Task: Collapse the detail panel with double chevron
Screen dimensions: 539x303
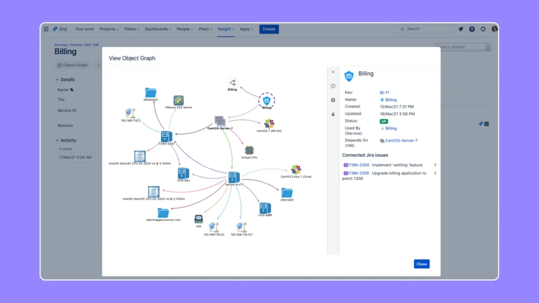Action: pos(332,73)
